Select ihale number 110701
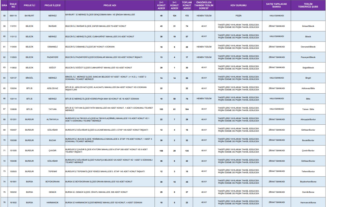 point(13,26)
